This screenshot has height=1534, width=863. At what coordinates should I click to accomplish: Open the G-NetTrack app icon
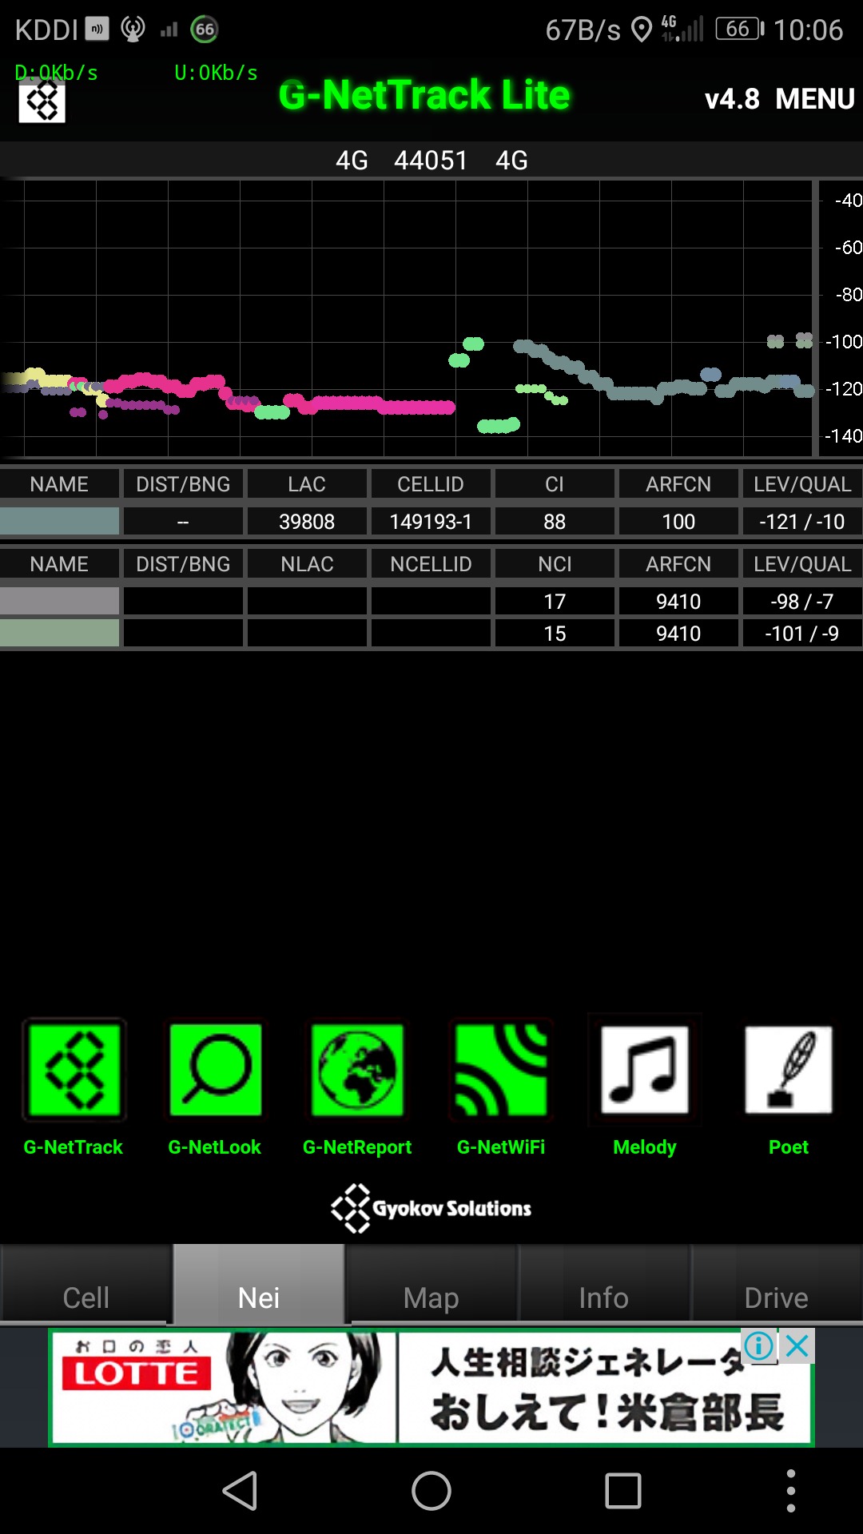tap(74, 1071)
